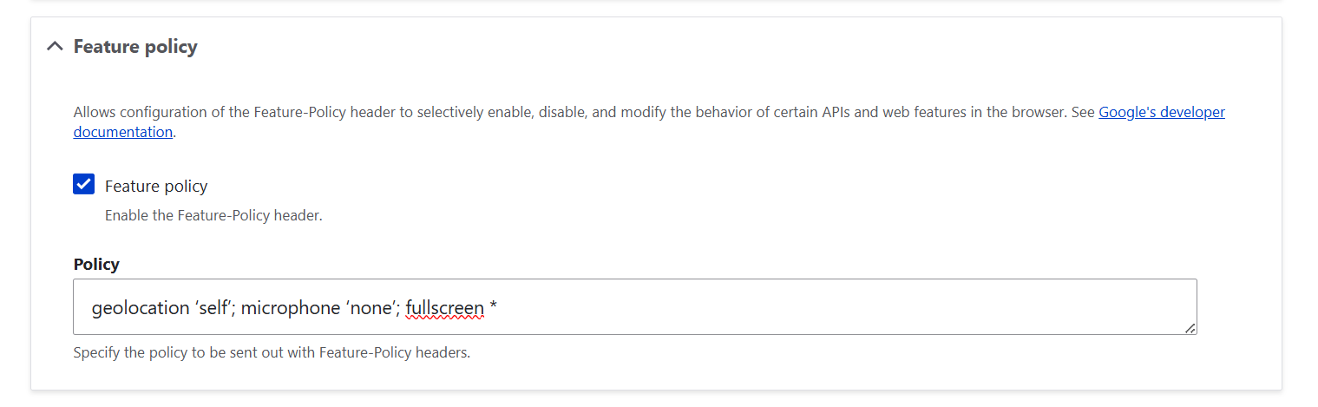Open Google's developer documentation link

coord(1161,112)
